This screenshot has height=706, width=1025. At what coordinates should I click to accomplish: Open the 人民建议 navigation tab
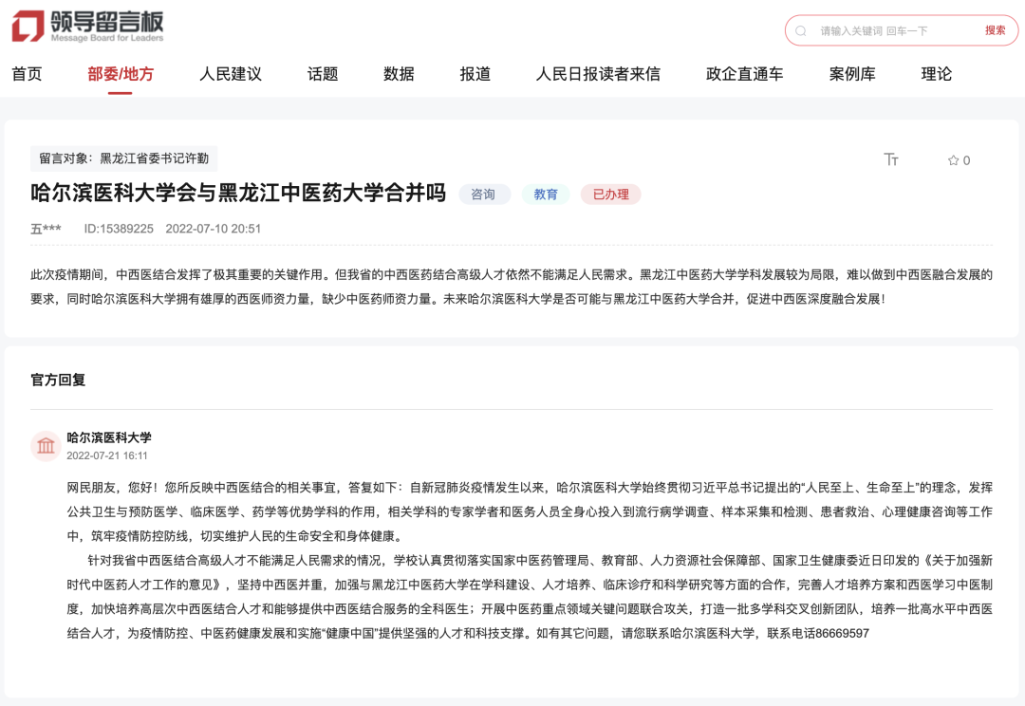point(230,74)
